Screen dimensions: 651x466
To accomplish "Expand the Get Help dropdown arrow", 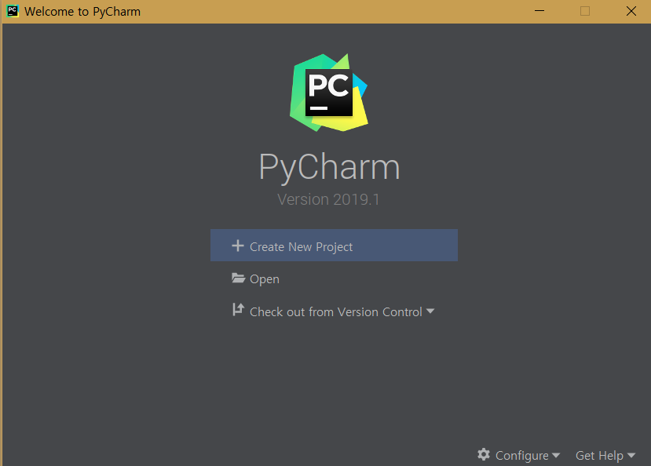I will 631,455.
